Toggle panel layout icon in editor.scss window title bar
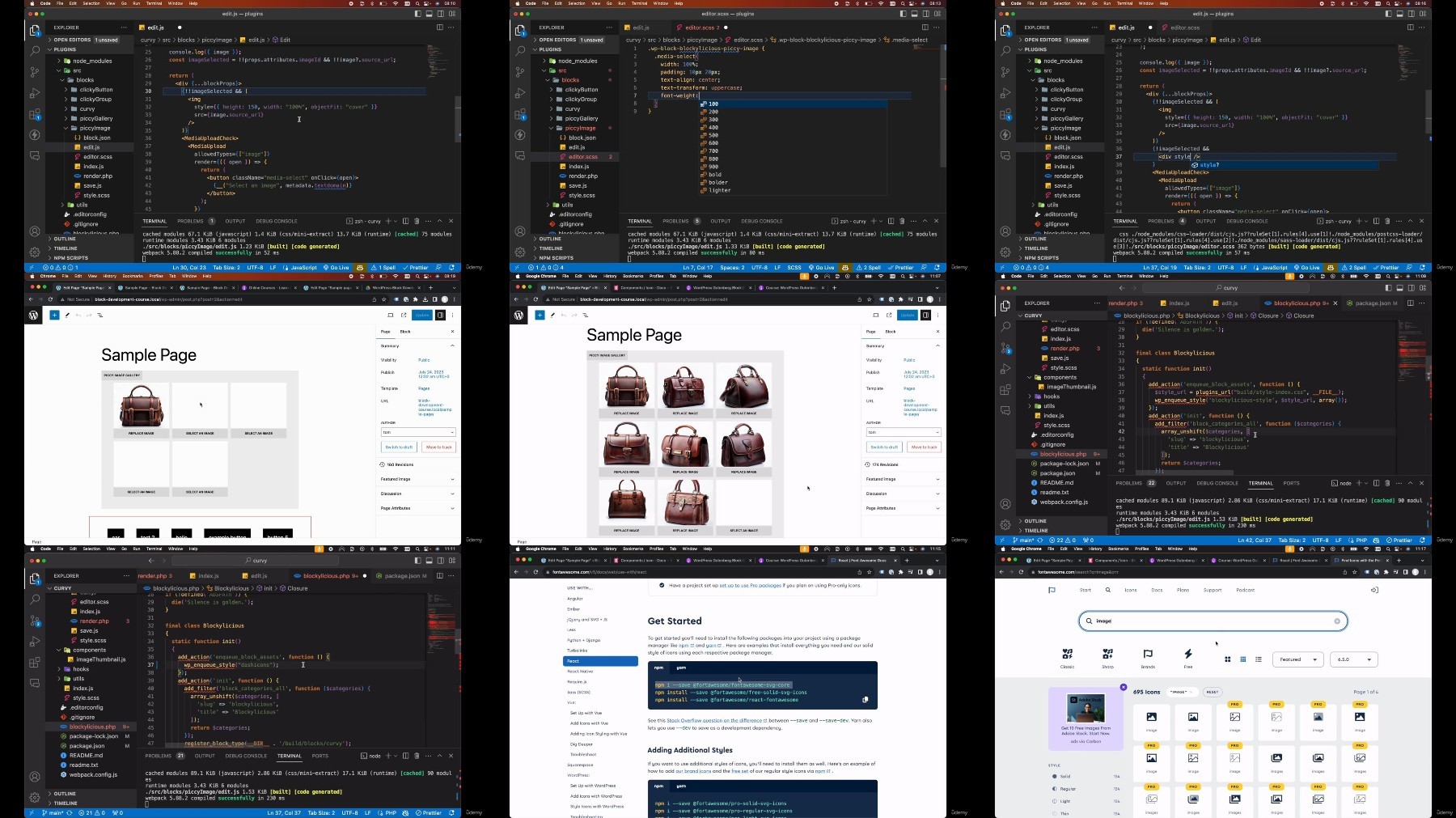Viewport: 1456px width, 818px height. click(915, 14)
